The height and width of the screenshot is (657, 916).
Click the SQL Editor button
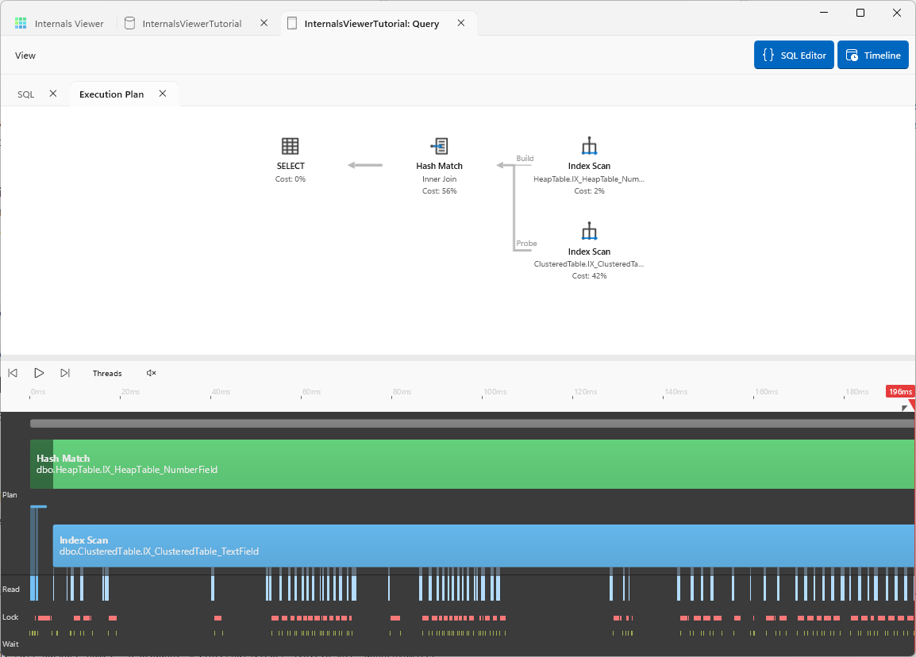tap(793, 55)
